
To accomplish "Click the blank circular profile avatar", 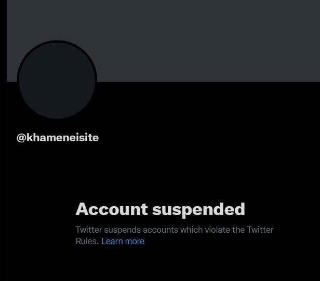I will point(57,79).
